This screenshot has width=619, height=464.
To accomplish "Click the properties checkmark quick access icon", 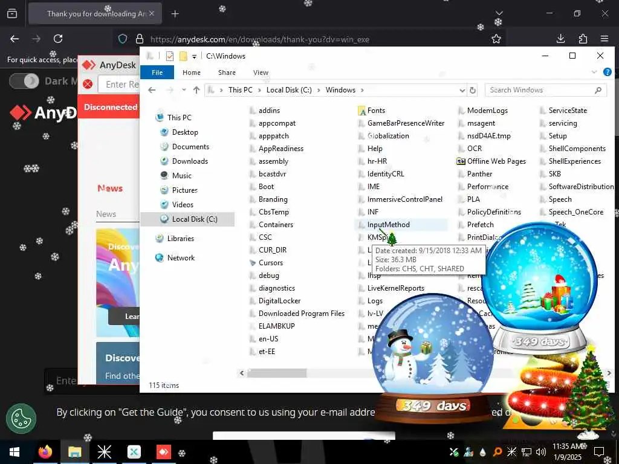I will (170, 56).
